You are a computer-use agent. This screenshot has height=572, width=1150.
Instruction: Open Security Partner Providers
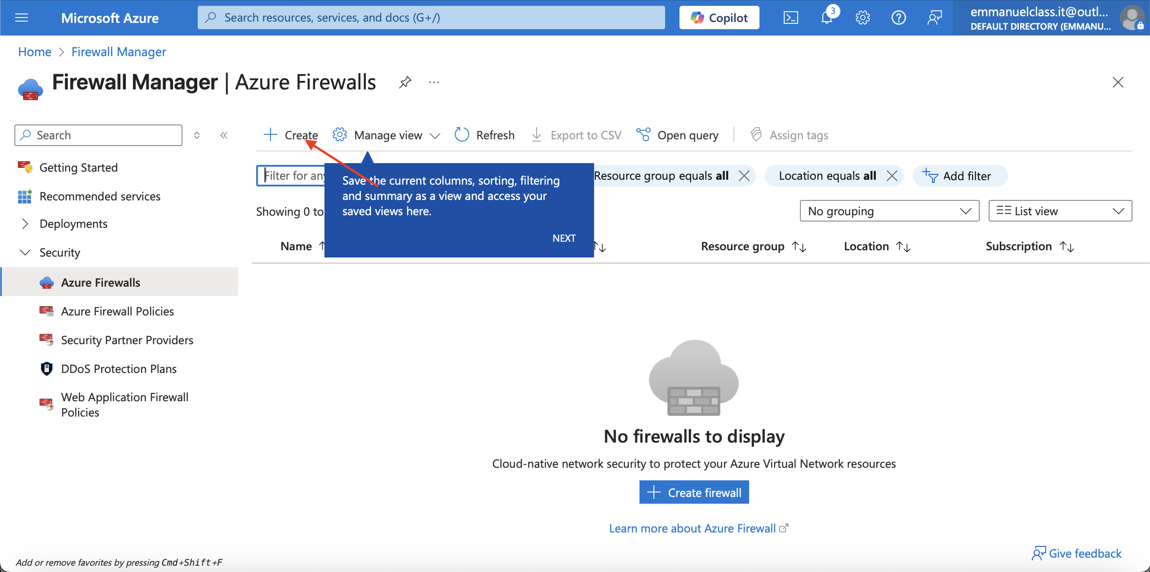pos(127,340)
